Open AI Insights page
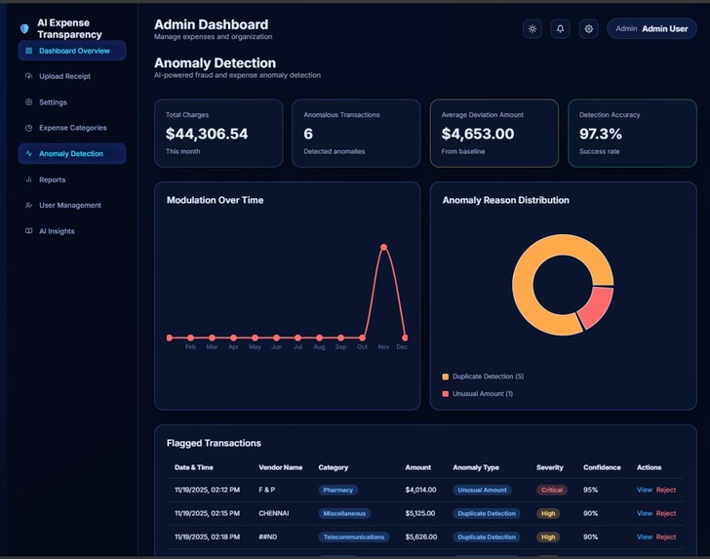Viewport: 710px width, 559px height. click(72, 231)
